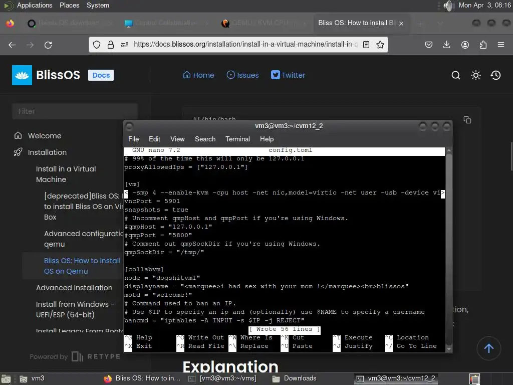Viewport: 513px width, 385px height.
Task: Click the '[collabvm]' section header text
Action: [x=144, y=269]
